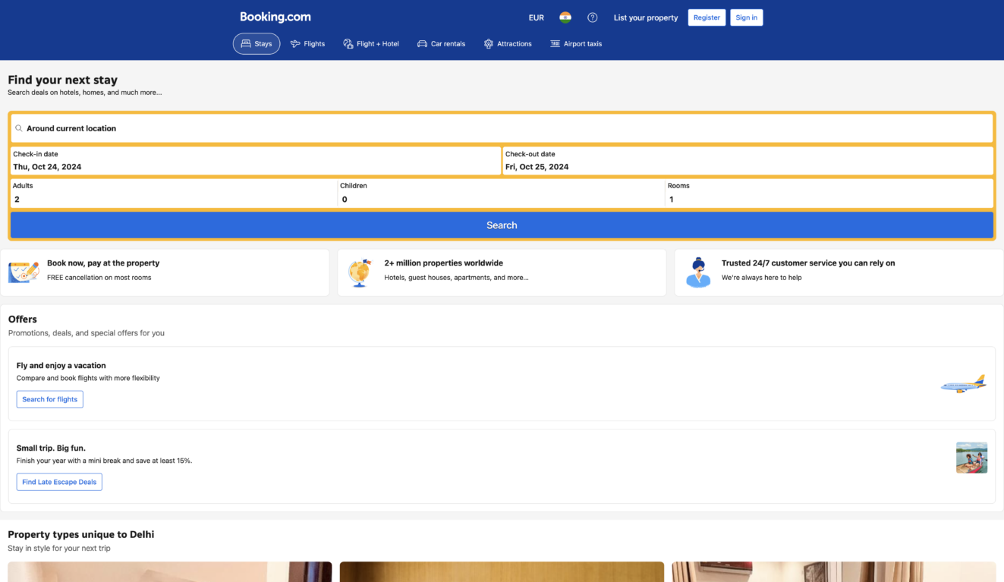Open Find Late Escape Deals
Screen dimensions: 1004x582
(x=59, y=482)
